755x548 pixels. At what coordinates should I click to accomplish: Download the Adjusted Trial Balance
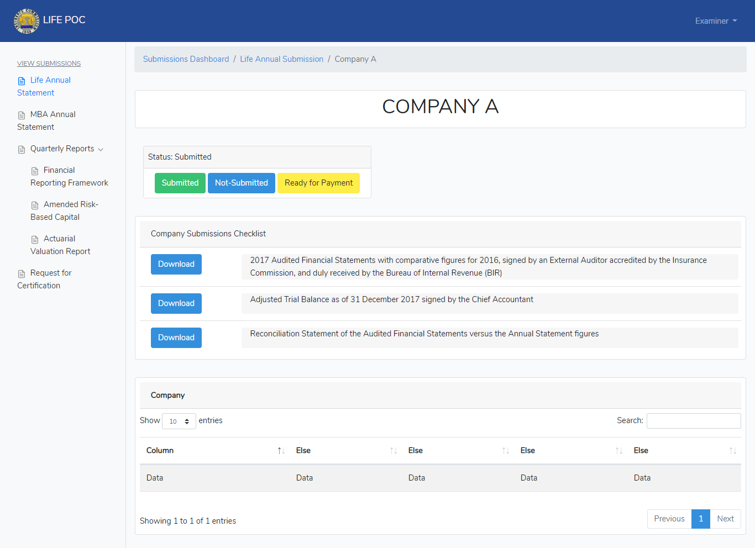pos(176,303)
